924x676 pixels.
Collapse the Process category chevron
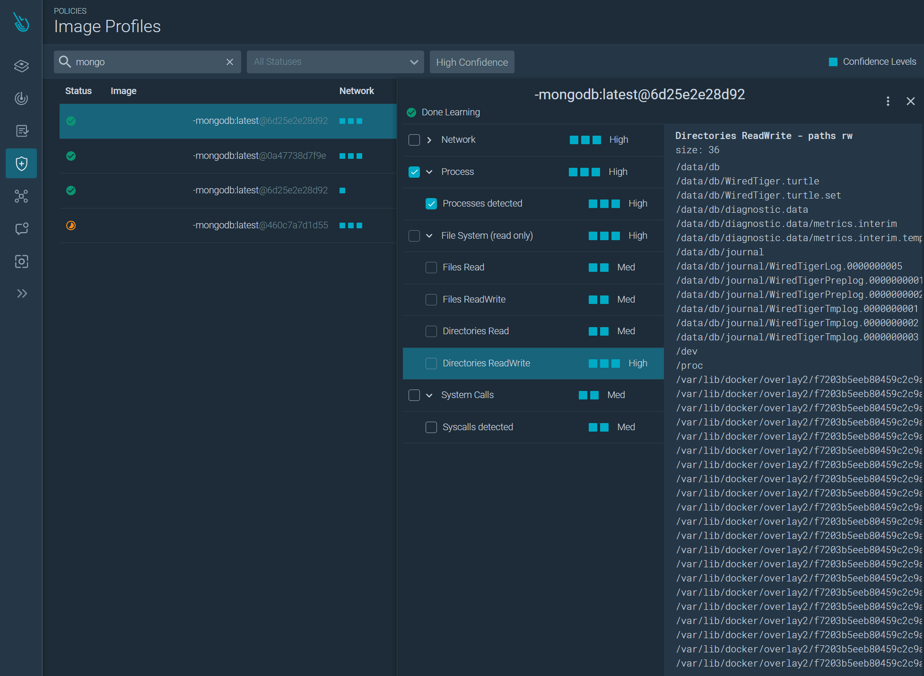pyautogui.click(x=429, y=172)
